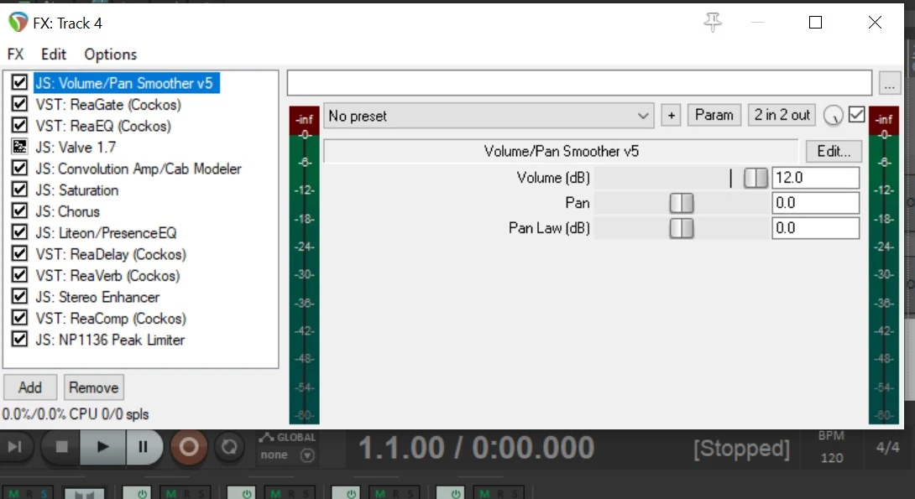Image resolution: width=915 pixels, height=499 pixels.
Task: Click the Volume value field showing 12.0
Action: coord(816,178)
